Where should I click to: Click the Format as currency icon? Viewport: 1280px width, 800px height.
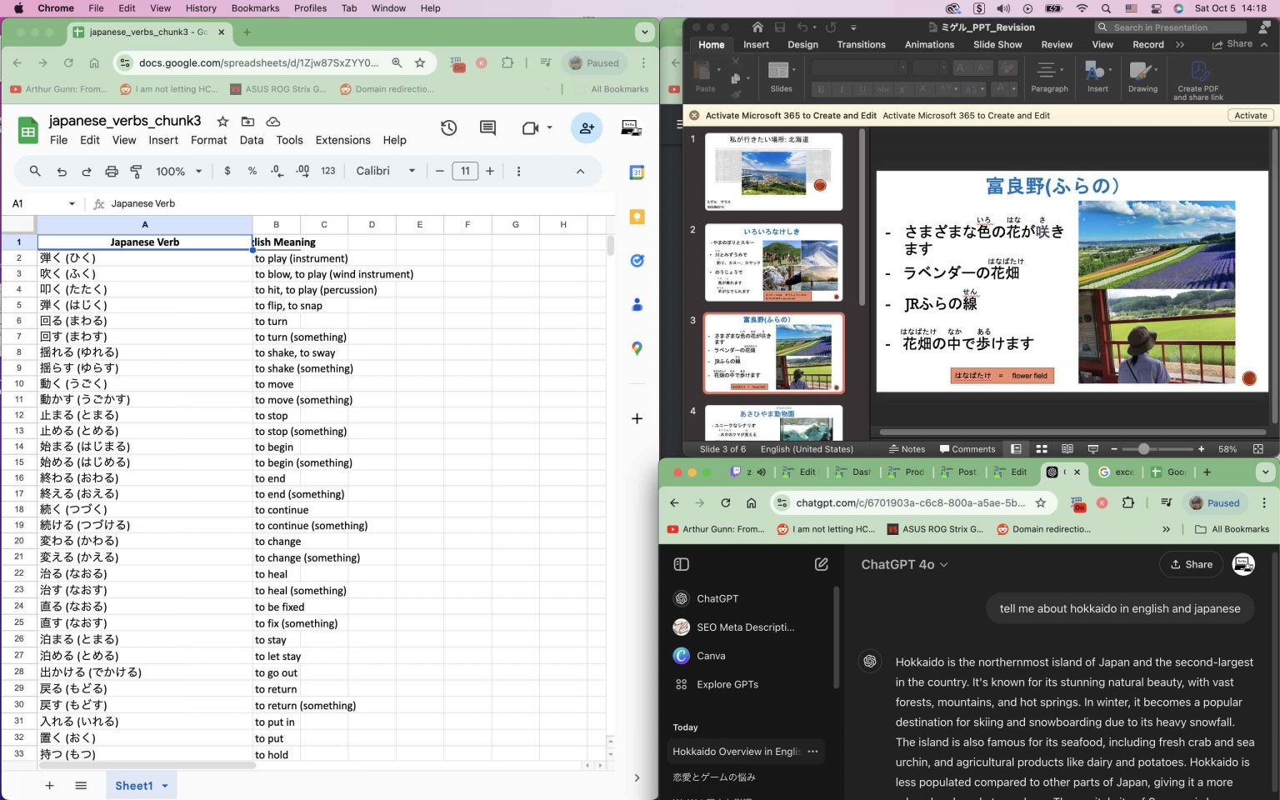(x=227, y=171)
